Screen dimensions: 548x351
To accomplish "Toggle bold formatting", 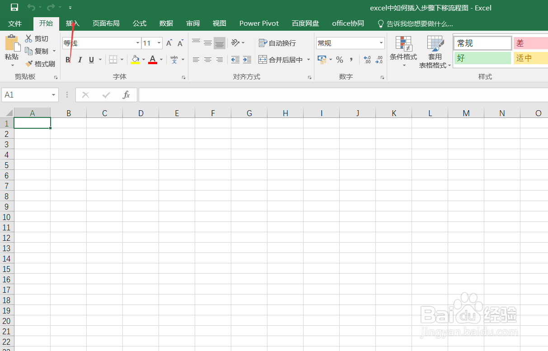I will (x=68, y=60).
